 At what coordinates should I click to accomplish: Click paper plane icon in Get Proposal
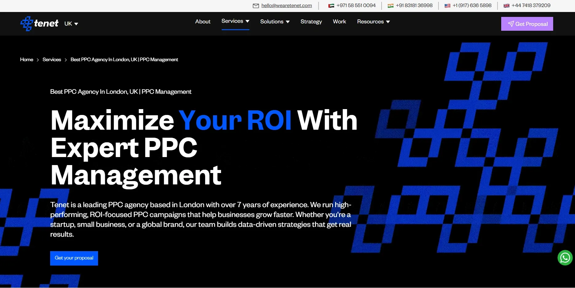[510, 24]
